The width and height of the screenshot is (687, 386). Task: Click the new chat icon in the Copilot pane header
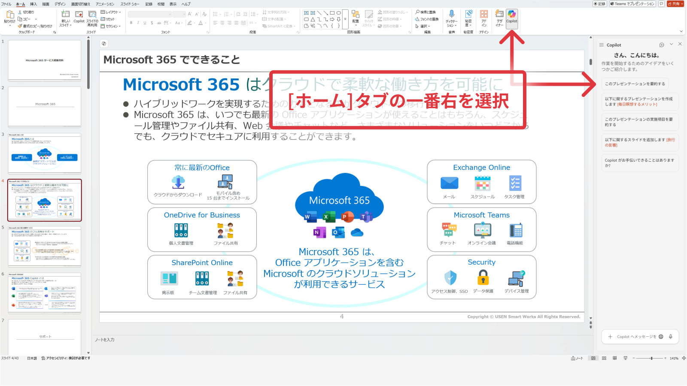(x=662, y=45)
